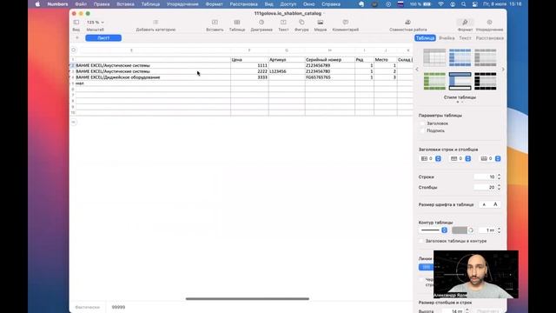This screenshot has width=556, height=313.
Task: Open Control Center icon in menu bar
Action: tap(474, 4)
